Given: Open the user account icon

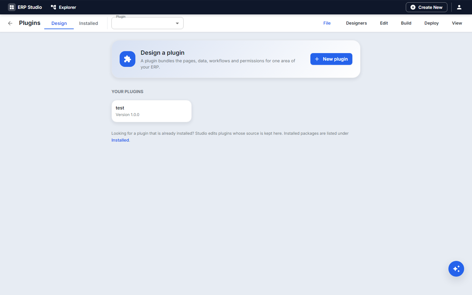Looking at the screenshot, I should click(x=459, y=7).
